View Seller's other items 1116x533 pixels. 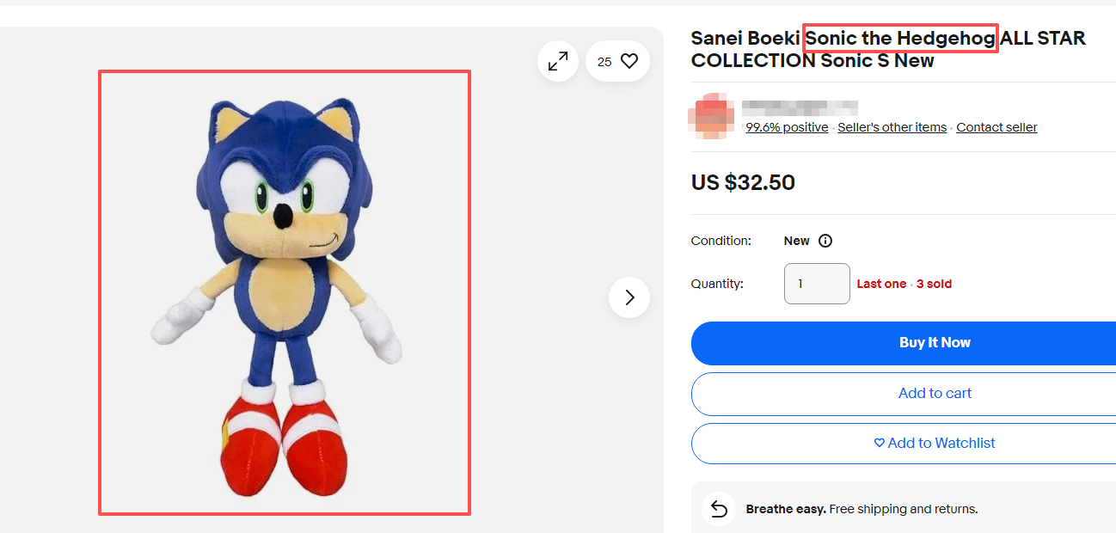coord(892,127)
